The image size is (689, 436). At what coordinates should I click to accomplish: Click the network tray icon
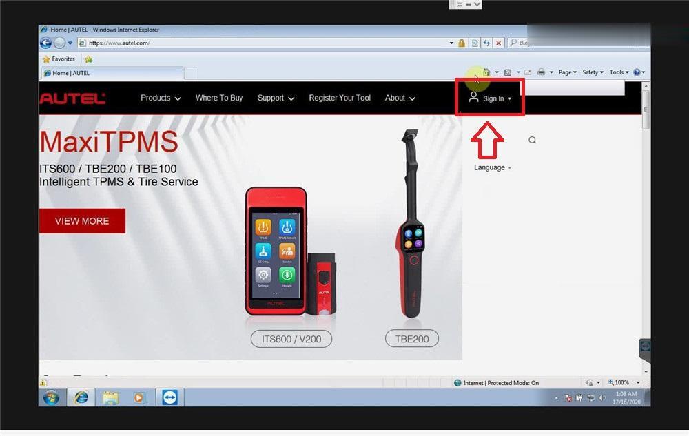pyautogui.click(x=590, y=398)
